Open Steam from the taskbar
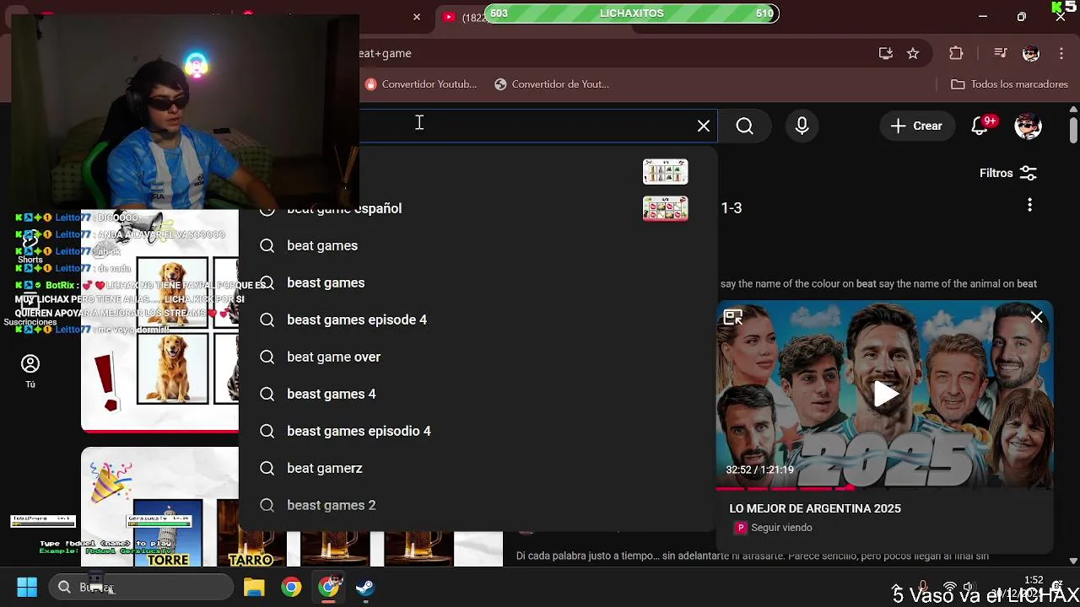This screenshot has height=607, width=1080. [x=365, y=588]
